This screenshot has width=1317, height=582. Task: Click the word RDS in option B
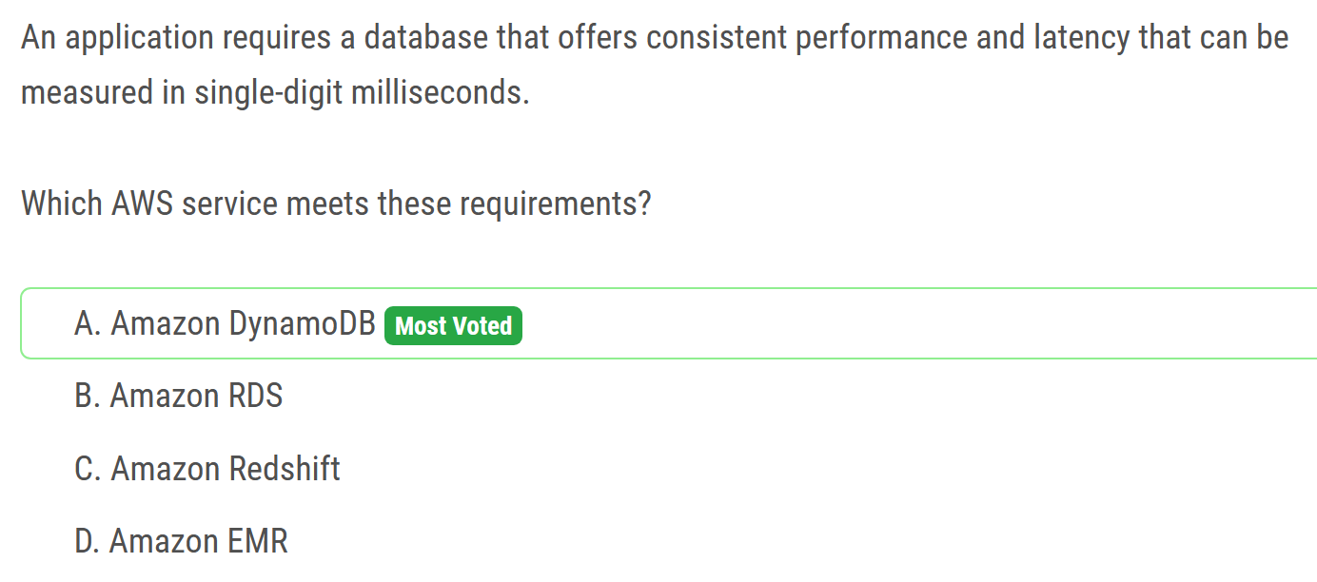point(255,396)
